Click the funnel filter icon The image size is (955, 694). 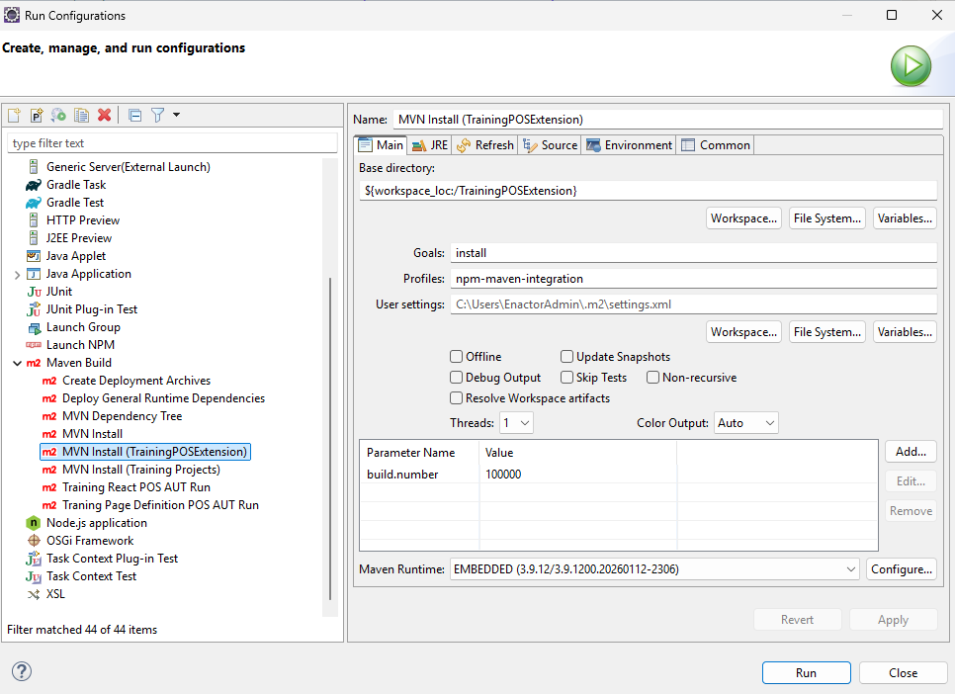tap(157, 115)
